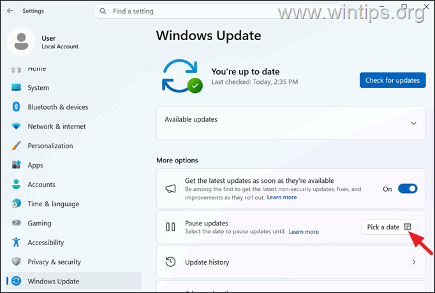Click the "Settings" title text in header

33,11
